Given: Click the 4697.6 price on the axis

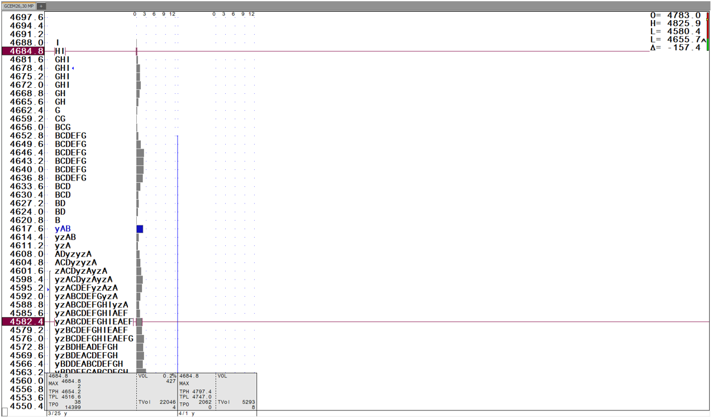Looking at the screenshot, I should [x=27, y=18].
